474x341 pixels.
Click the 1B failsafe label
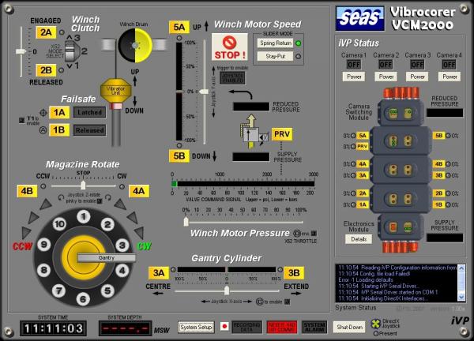59,130
